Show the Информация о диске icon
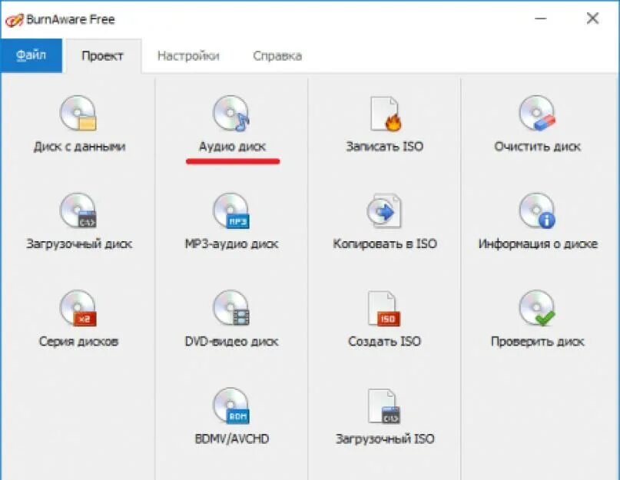The height and width of the screenshot is (480, 620). 537,210
